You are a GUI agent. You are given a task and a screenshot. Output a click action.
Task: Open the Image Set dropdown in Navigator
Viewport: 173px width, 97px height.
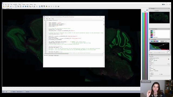coord(161,11)
